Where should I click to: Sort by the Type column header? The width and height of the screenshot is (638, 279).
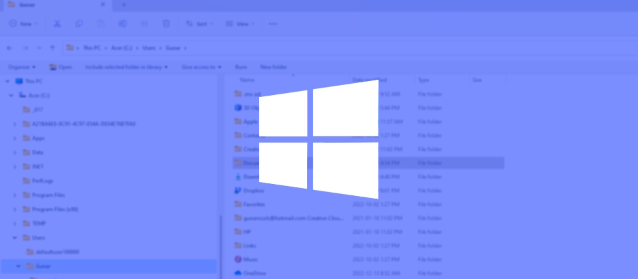(423, 80)
